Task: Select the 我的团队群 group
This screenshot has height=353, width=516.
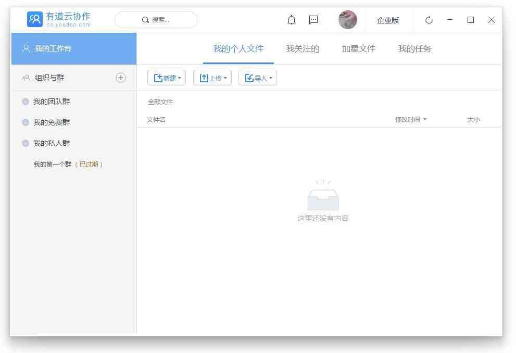Action: (x=52, y=102)
